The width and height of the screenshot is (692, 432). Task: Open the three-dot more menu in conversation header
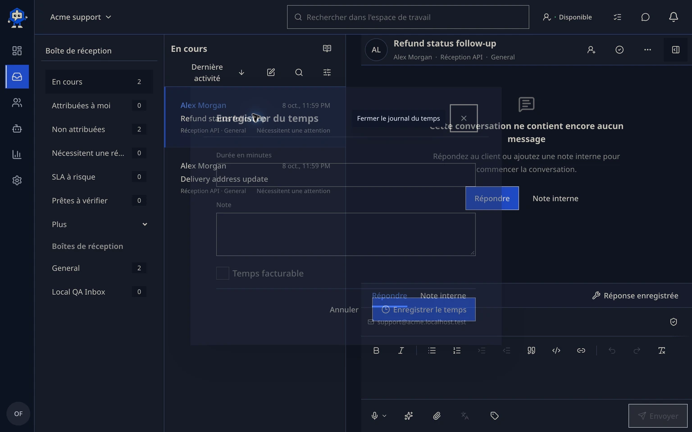647,50
